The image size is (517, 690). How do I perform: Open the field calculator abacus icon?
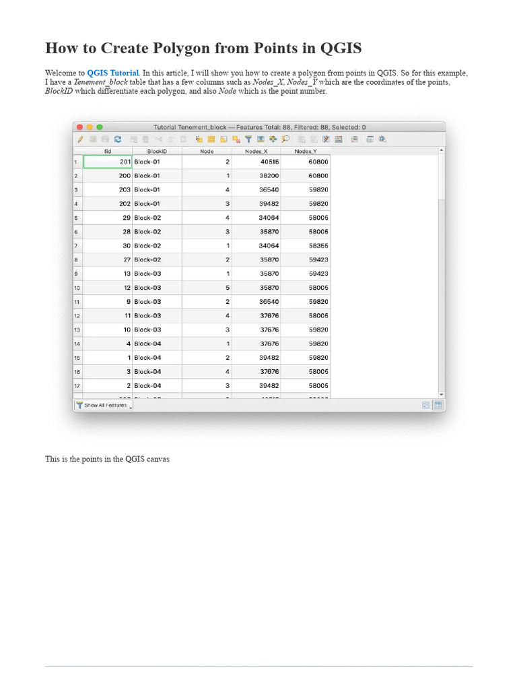[338, 139]
